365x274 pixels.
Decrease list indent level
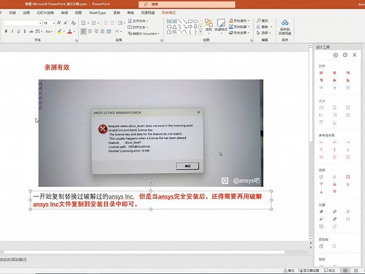coord(105,23)
